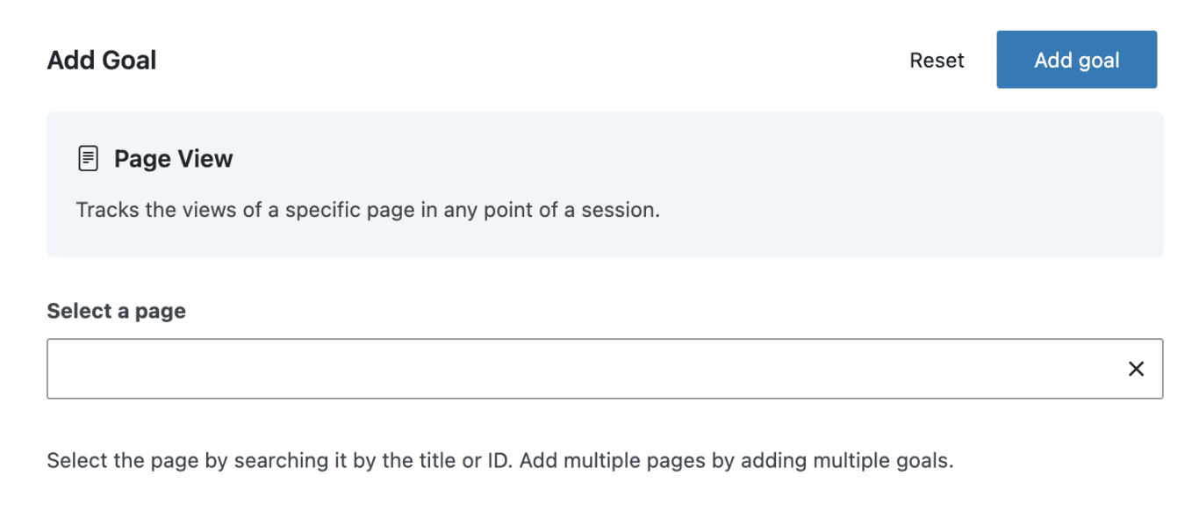Click the 'Tracks the views' description text
The width and height of the screenshot is (1199, 511).
click(x=367, y=211)
